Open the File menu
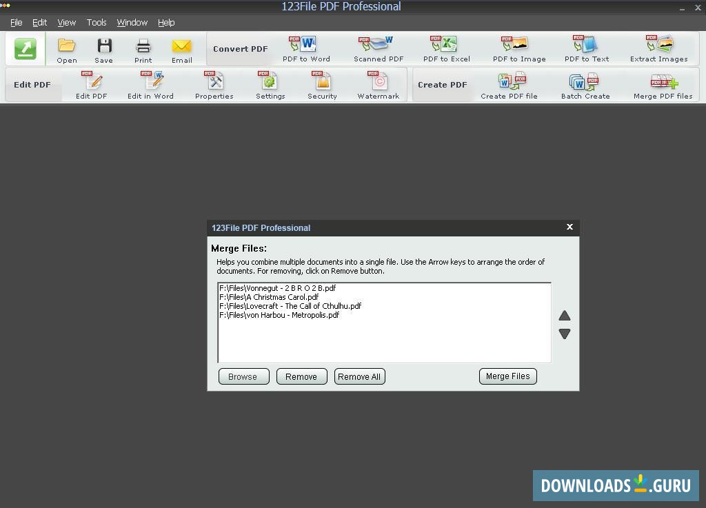This screenshot has width=706, height=508. click(17, 23)
